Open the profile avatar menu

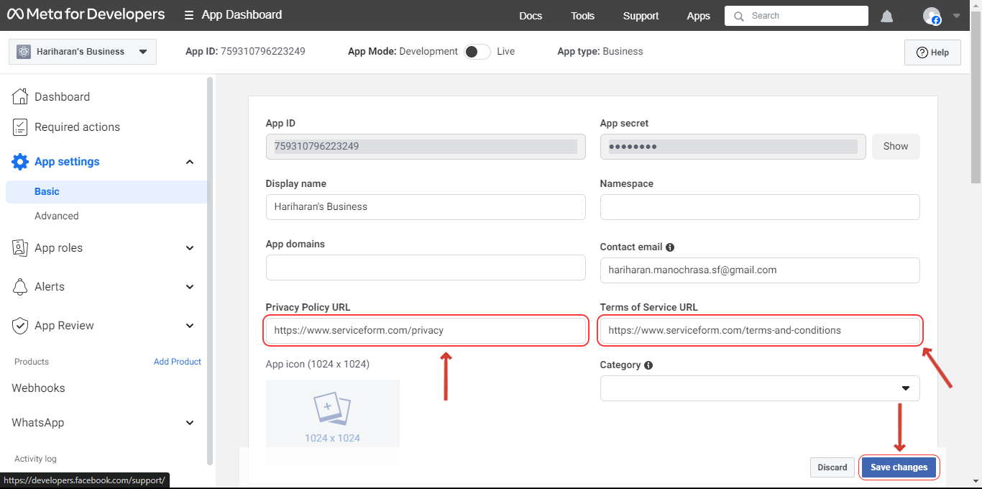(x=932, y=16)
